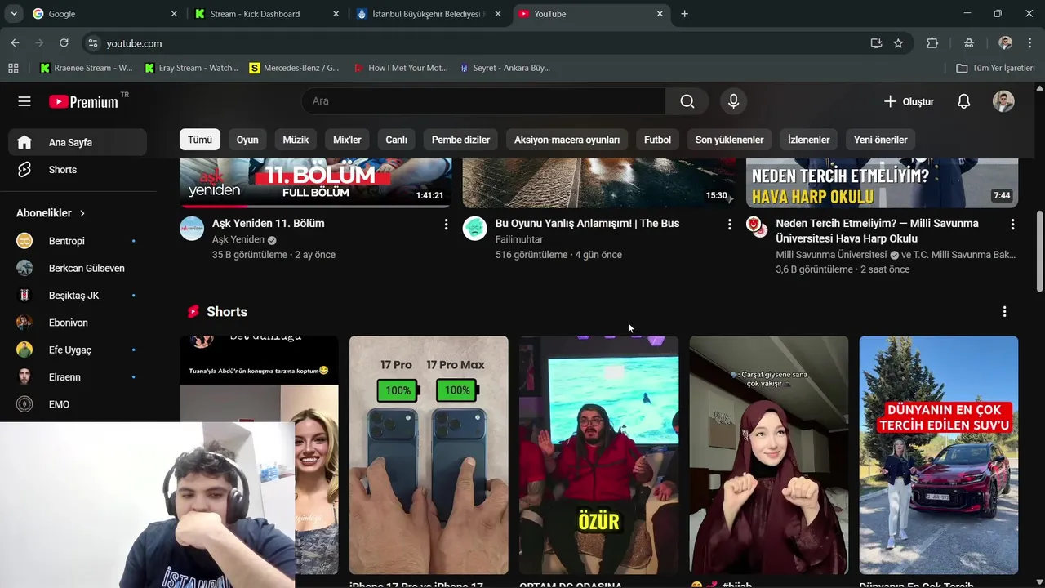This screenshot has height=588, width=1045.
Task: Open the ÖZÜR short thumbnail
Action: click(598, 455)
